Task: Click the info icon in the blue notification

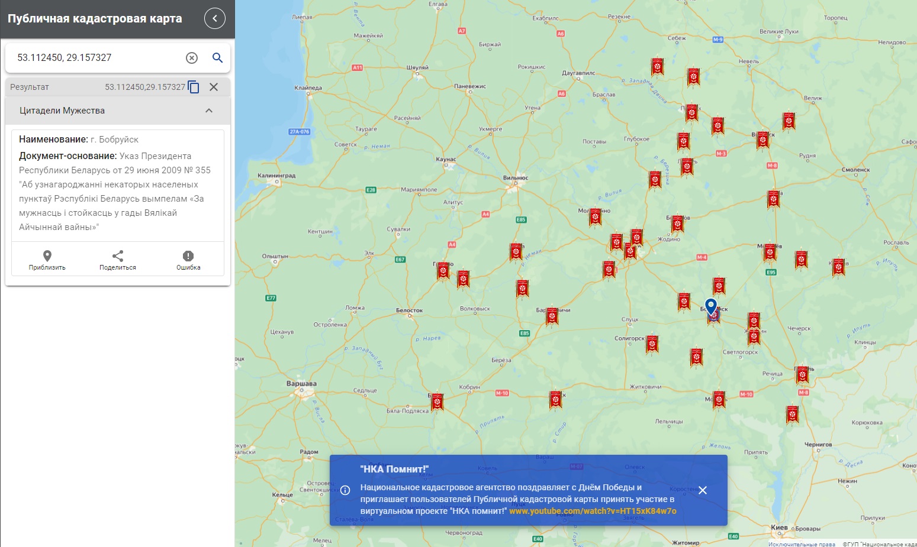Action: (345, 490)
